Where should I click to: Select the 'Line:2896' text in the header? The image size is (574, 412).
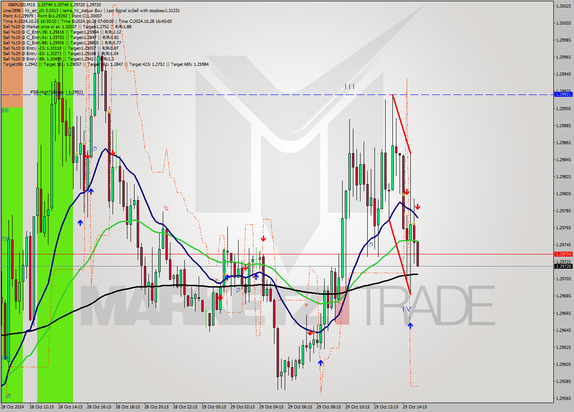[x=12, y=10]
